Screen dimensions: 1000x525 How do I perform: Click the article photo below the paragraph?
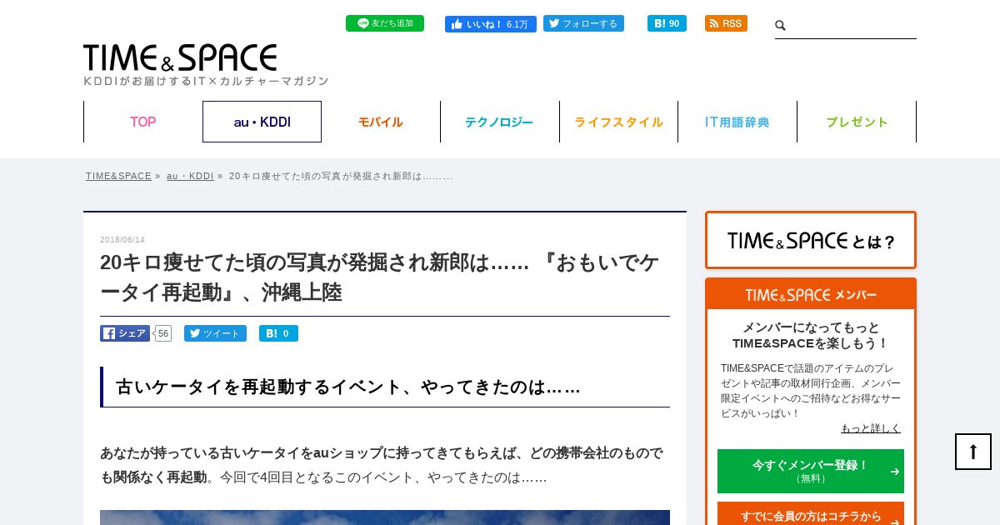[385, 517]
